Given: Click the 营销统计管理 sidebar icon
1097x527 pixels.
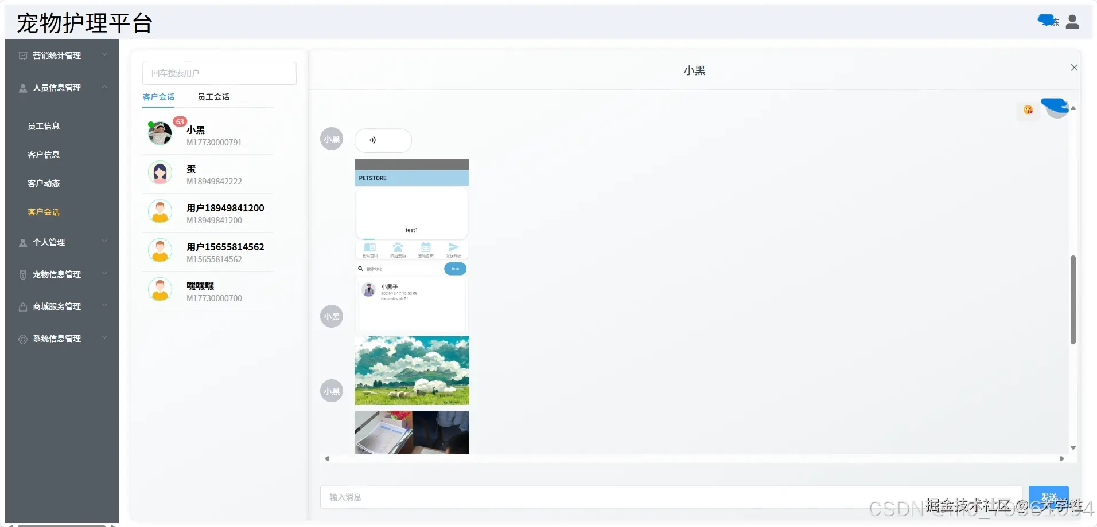Looking at the screenshot, I should [23, 56].
